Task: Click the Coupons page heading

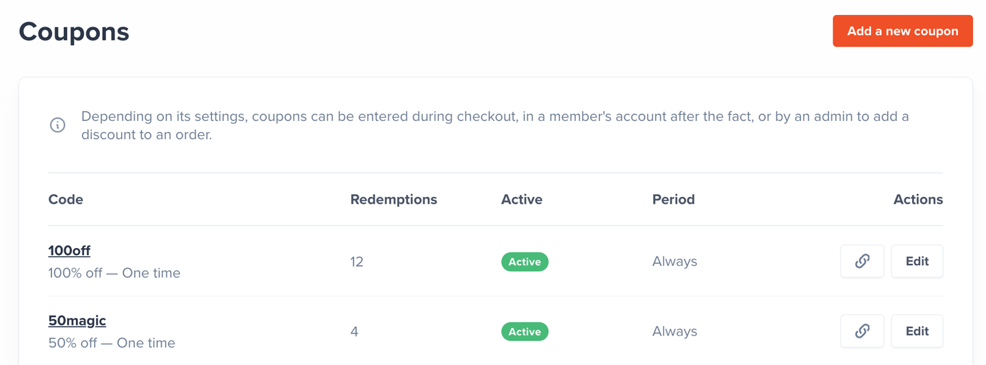Action: (x=74, y=32)
